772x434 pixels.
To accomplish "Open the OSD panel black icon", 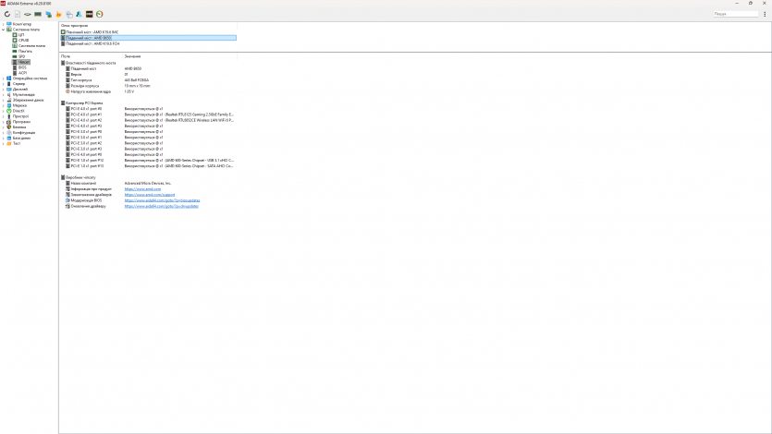I will coord(89,14).
